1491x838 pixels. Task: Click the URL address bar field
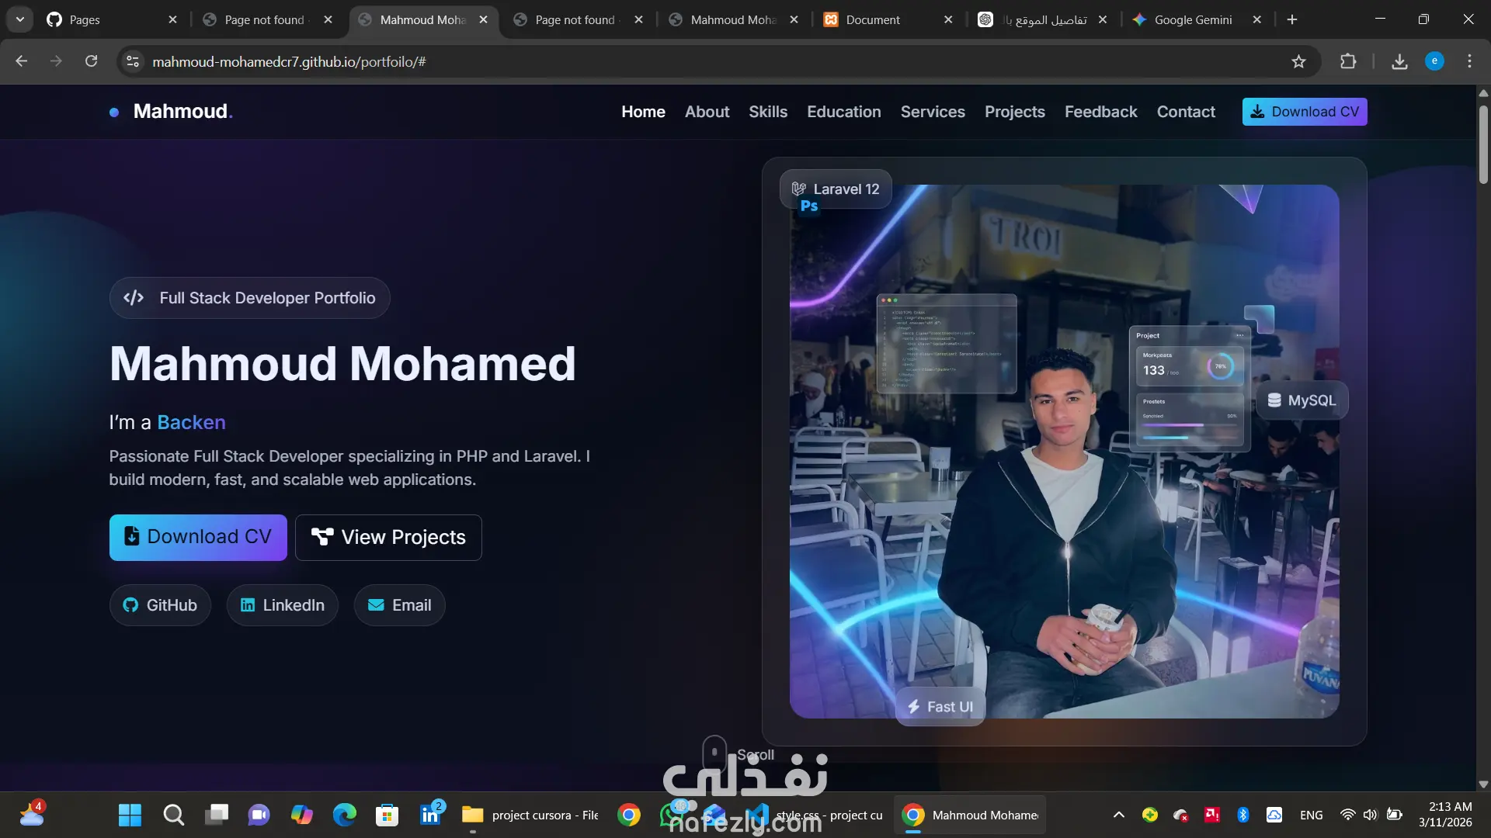pyautogui.click(x=699, y=61)
